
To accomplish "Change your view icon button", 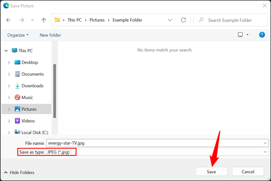I will 240,35.
